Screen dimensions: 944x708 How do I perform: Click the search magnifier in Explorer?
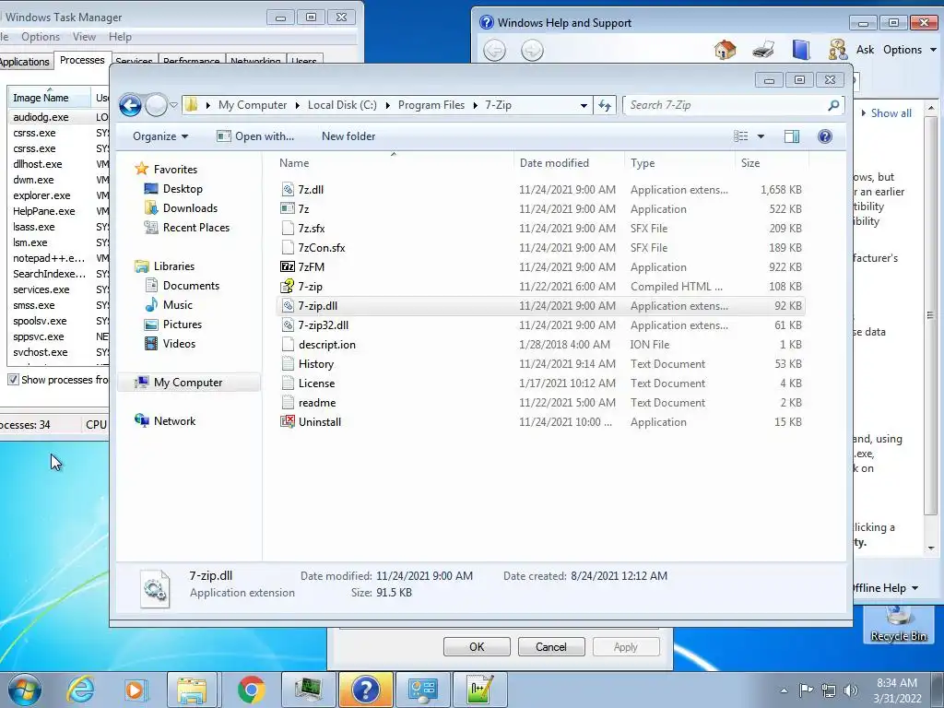pyautogui.click(x=833, y=105)
